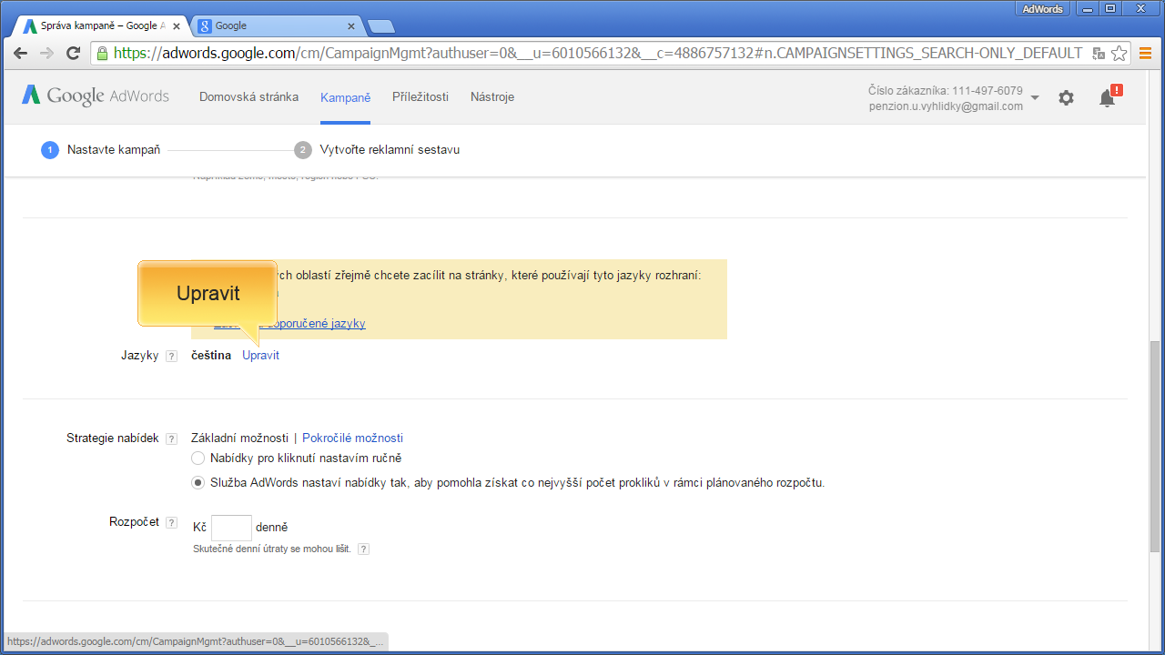
Task: Go back with the browser back arrow
Action: (x=21, y=53)
